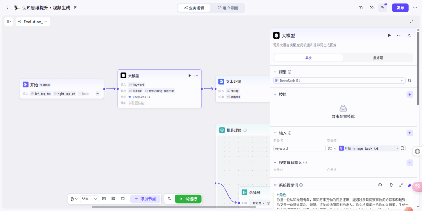Open more options on 大模型 canvas node
This screenshot has width=422, height=211.
point(196,76)
